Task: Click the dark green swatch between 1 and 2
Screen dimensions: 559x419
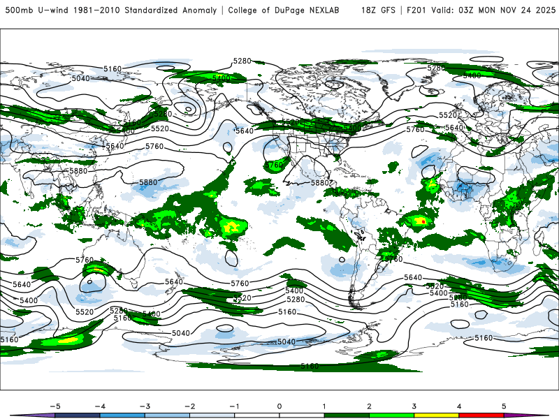Action: pos(347,416)
